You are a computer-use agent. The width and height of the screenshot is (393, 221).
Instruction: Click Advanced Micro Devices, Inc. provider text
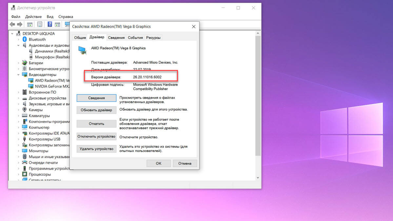(x=155, y=62)
